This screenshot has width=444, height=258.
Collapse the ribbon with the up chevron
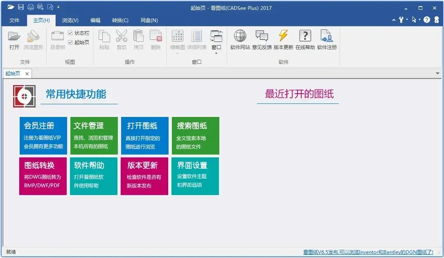click(394, 20)
